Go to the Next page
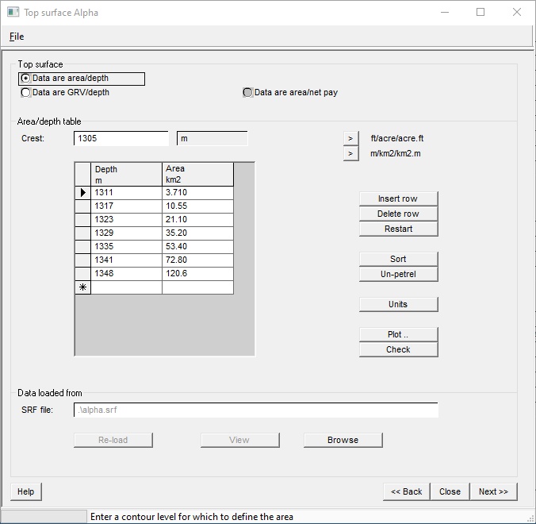 click(x=493, y=491)
